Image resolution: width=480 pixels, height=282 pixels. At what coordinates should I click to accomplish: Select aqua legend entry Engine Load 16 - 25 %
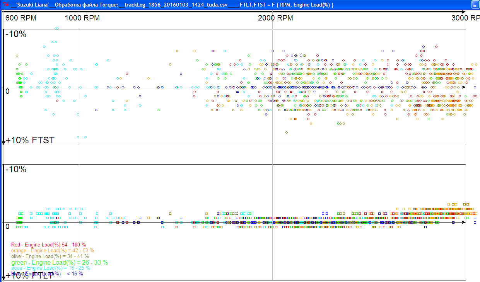[50, 268]
